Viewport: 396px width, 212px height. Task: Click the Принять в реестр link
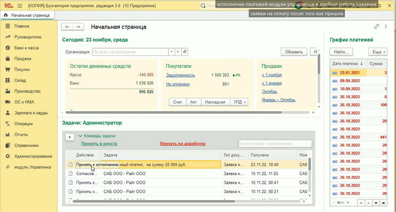[99, 144]
